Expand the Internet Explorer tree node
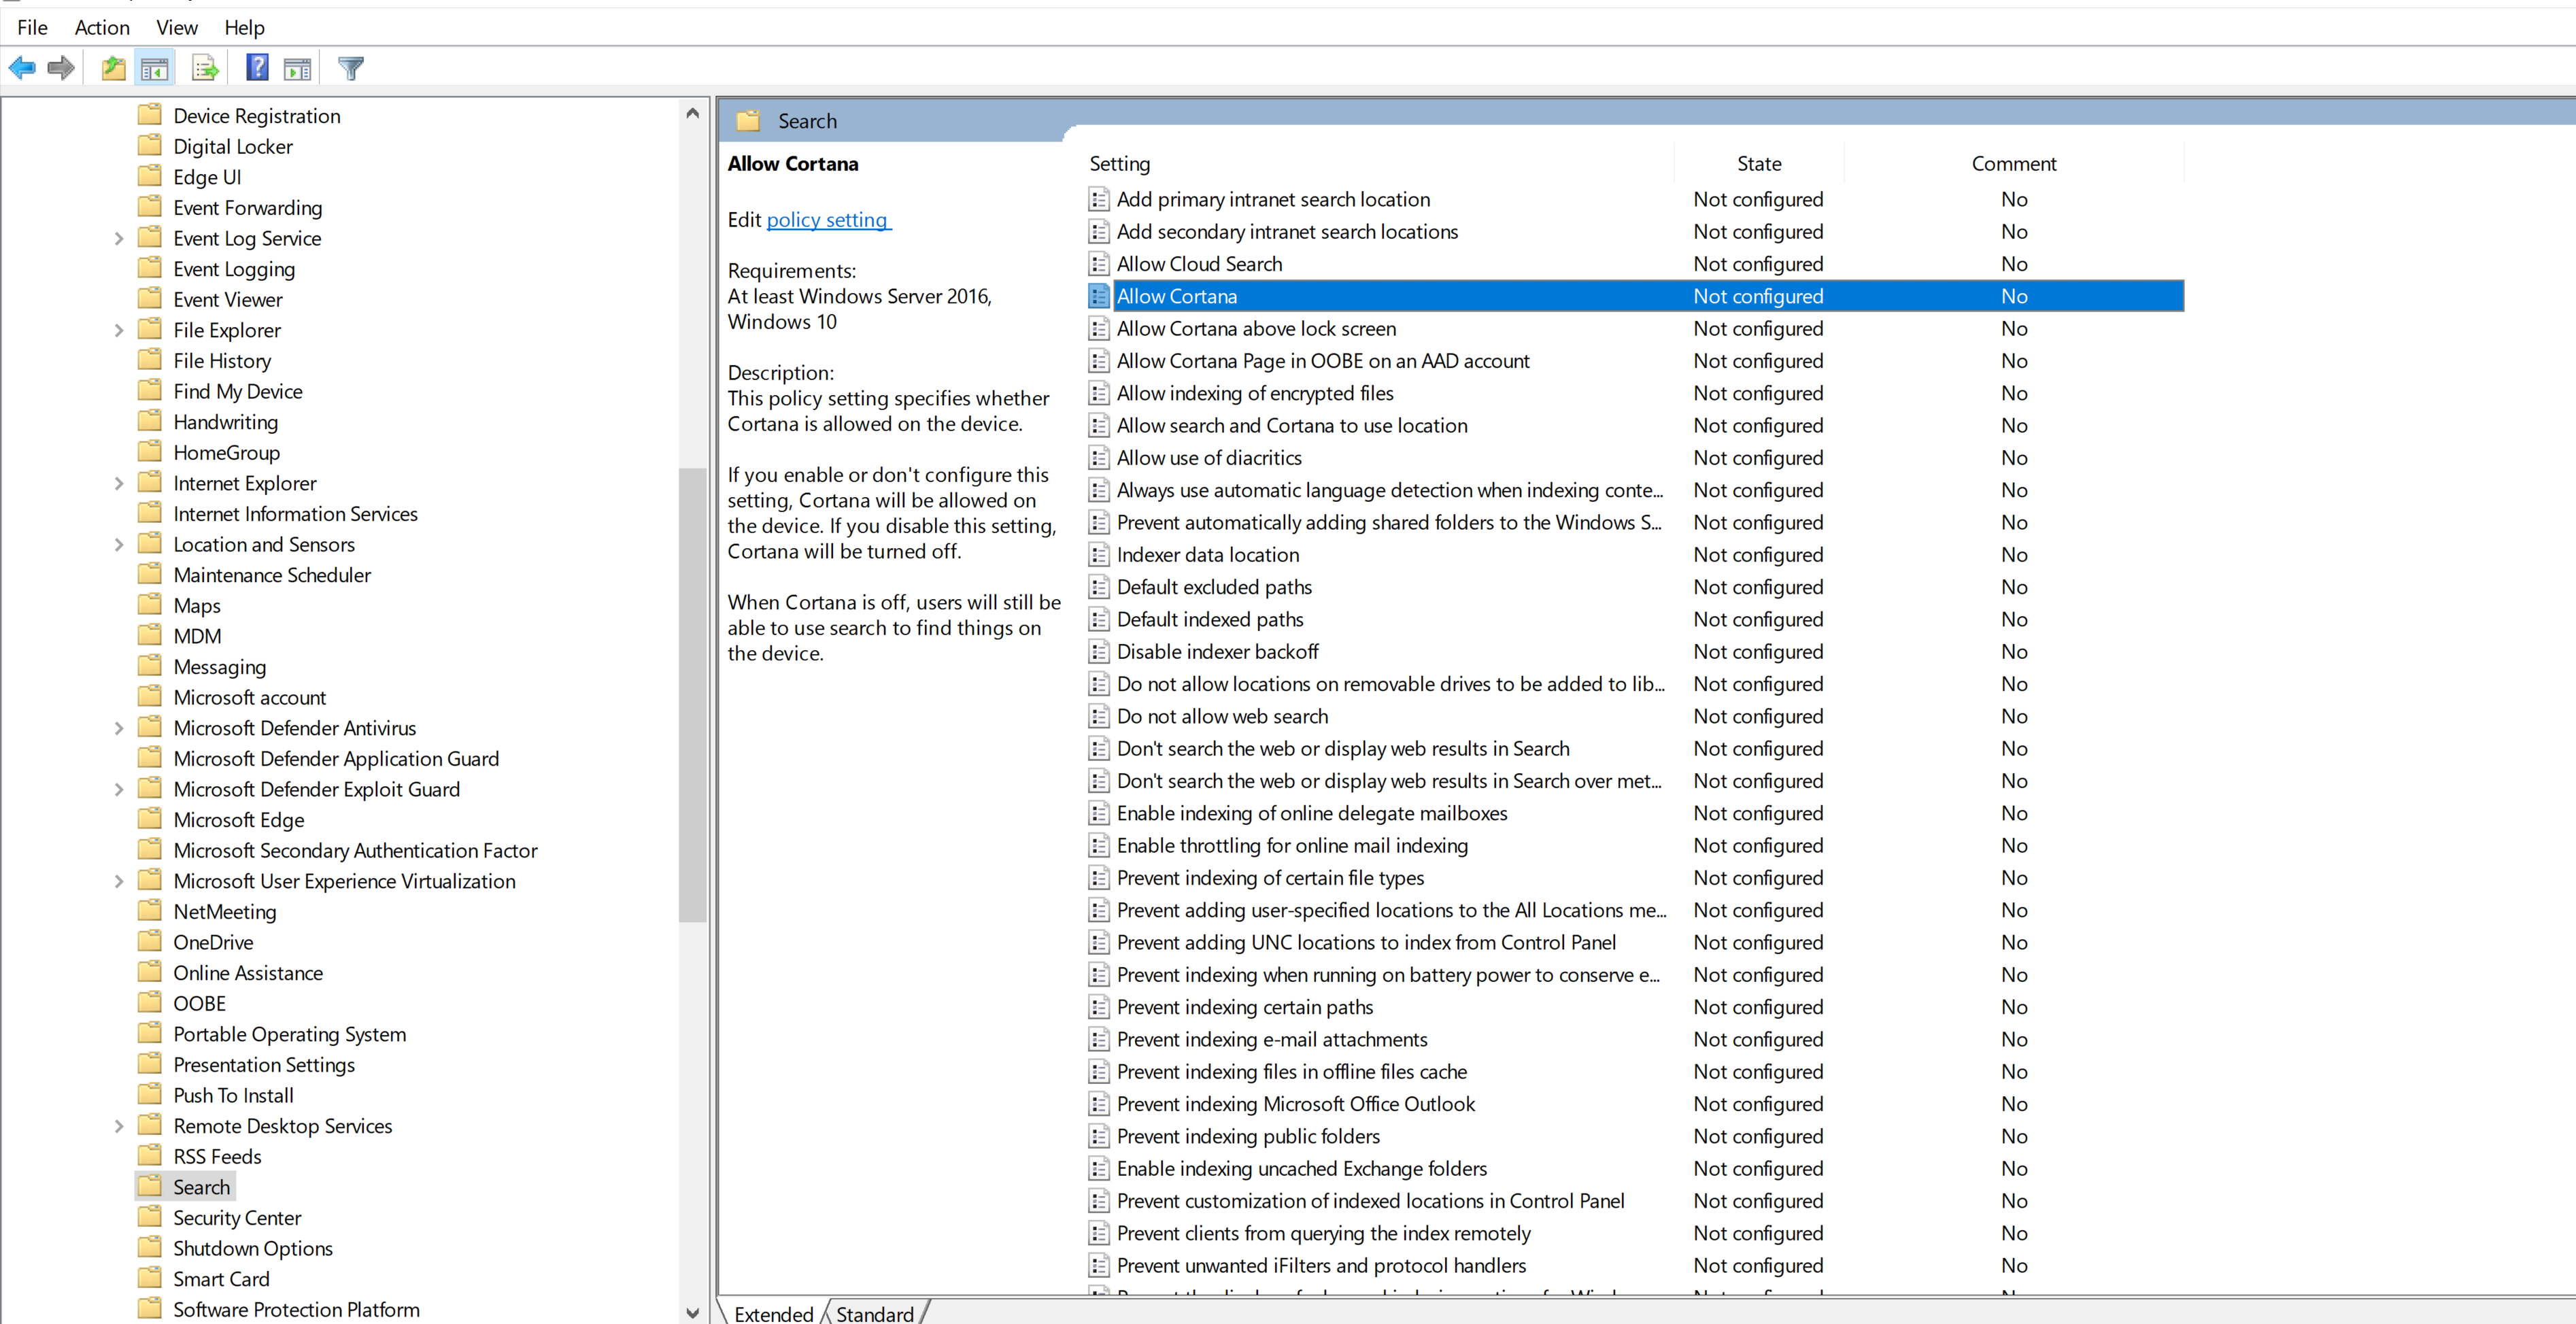This screenshot has height=1324, width=2576. pos(119,484)
